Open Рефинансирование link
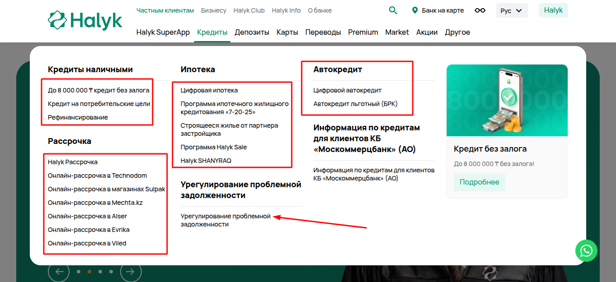The height and width of the screenshot is (282, 616). pos(78,117)
